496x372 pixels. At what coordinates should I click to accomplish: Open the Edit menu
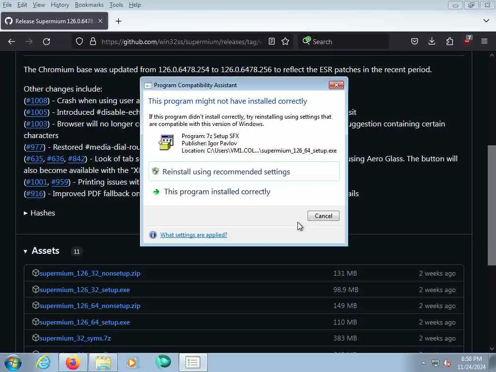(x=22, y=5)
